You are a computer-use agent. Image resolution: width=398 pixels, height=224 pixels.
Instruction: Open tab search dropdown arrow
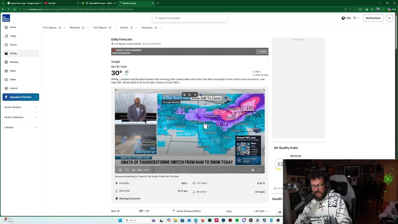(x=3, y=3)
